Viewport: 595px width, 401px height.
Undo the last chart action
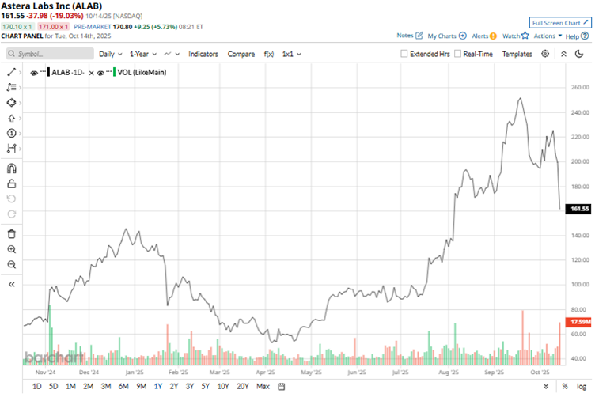pyautogui.click(x=12, y=199)
